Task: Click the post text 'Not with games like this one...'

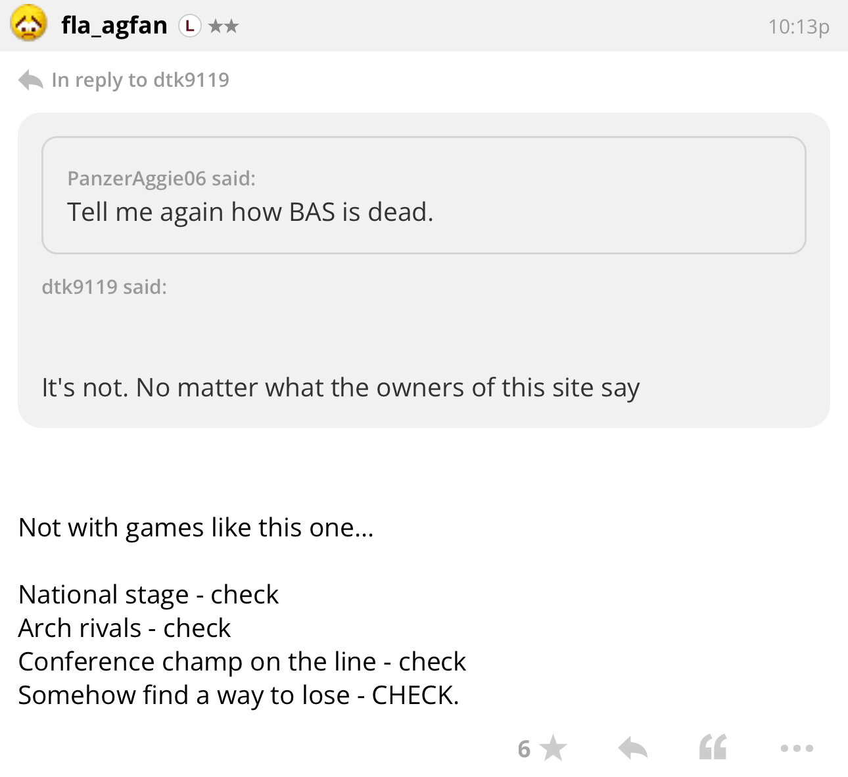Action: tap(196, 528)
